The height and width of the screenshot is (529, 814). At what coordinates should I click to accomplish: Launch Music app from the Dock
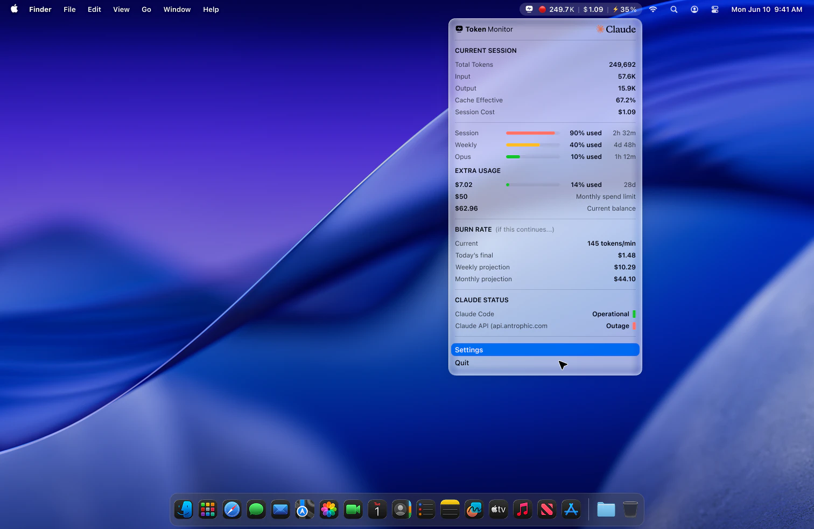[522, 509]
